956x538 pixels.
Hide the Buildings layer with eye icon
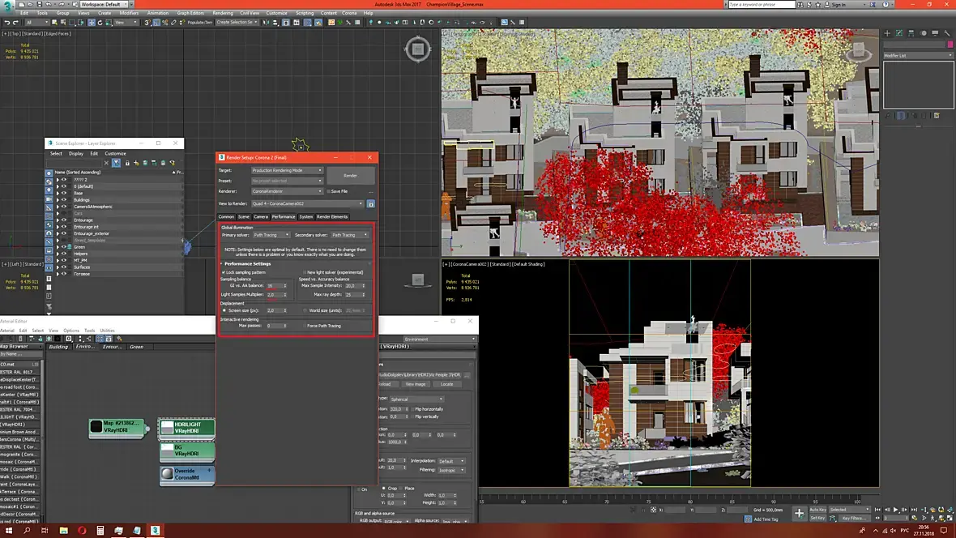tap(64, 200)
